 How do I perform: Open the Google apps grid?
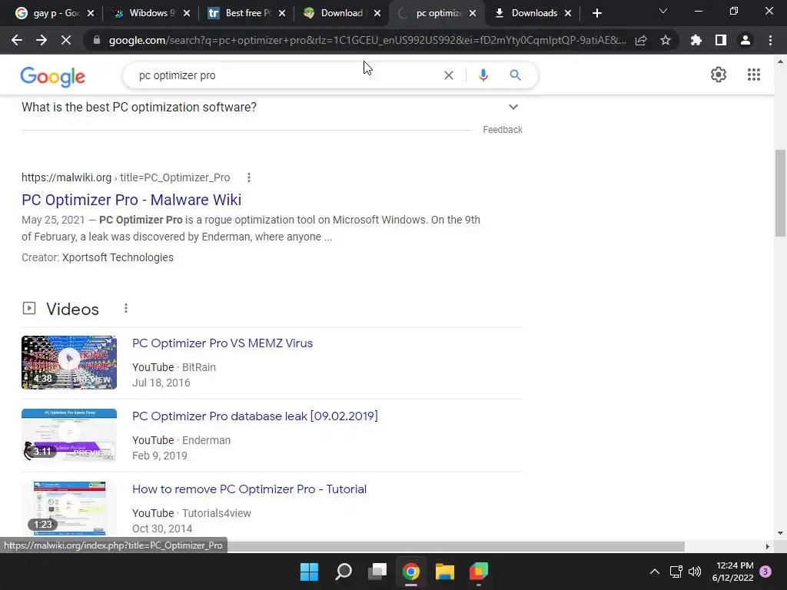754,75
